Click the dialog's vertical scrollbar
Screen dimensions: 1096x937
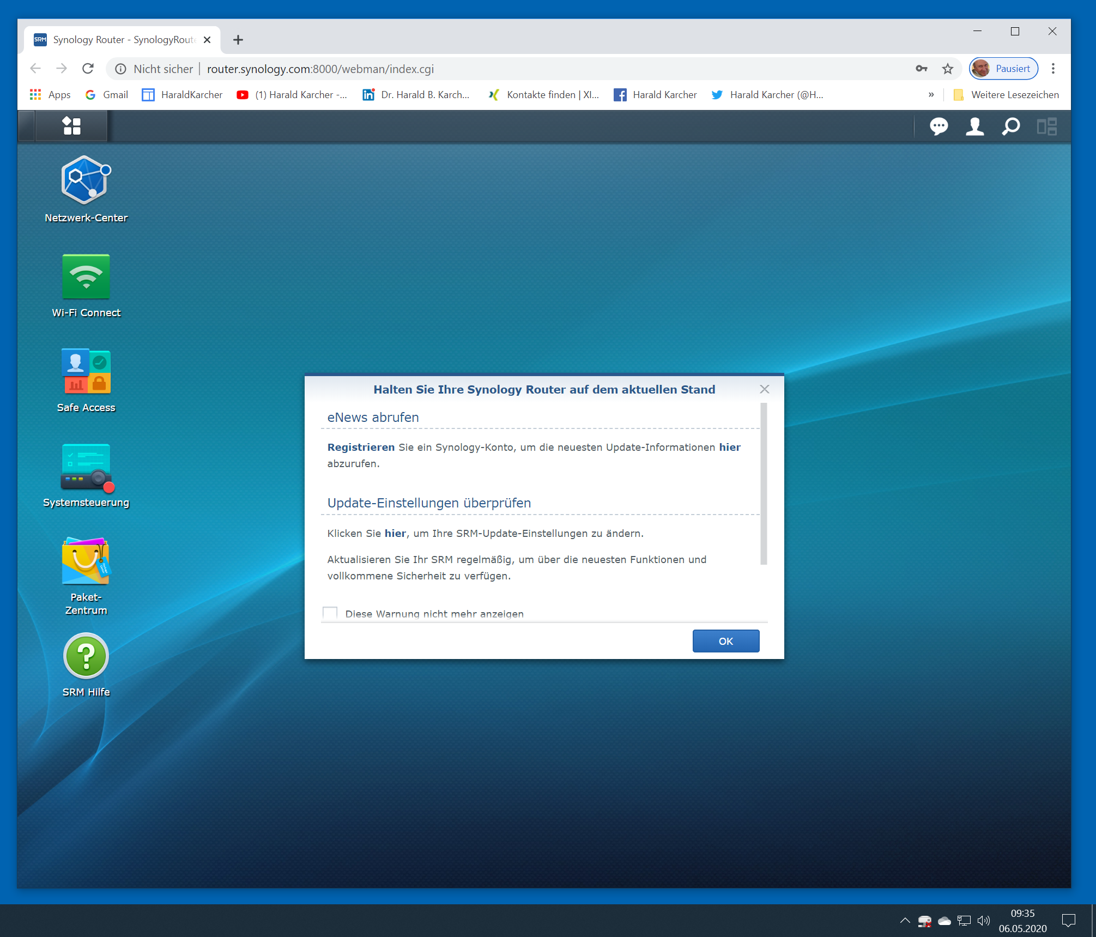[764, 483]
